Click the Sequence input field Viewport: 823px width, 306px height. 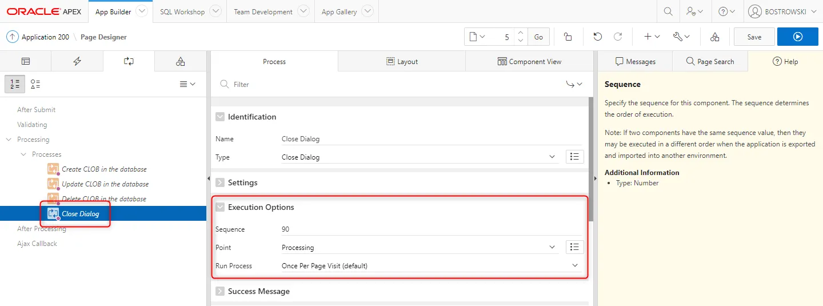click(431, 229)
